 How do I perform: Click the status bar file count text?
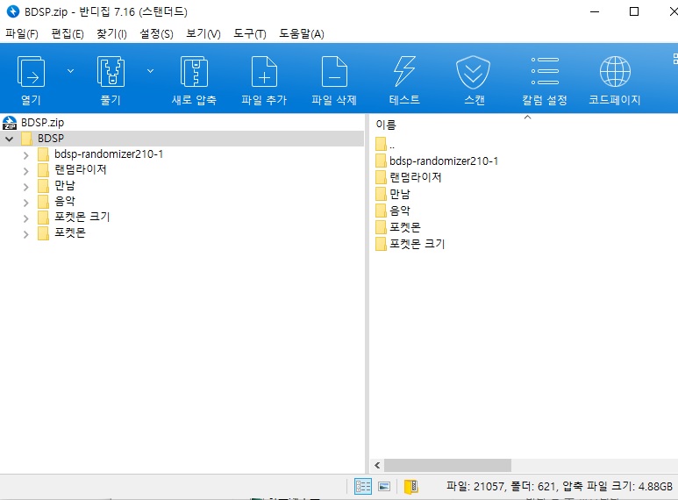[559, 487]
